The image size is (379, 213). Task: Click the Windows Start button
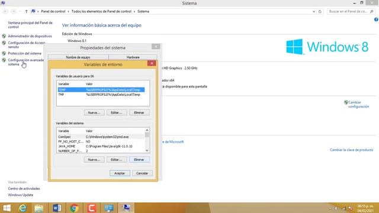coord(7,208)
